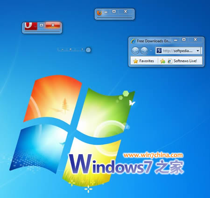Close the Opera window with the red X
The height and width of the screenshot is (198, 210).
coord(53,25)
